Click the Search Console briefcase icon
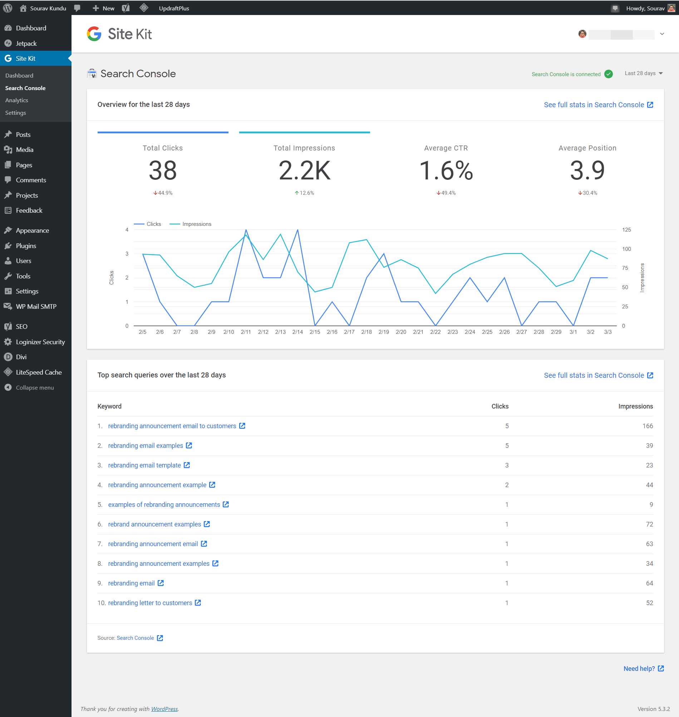 click(92, 74)
